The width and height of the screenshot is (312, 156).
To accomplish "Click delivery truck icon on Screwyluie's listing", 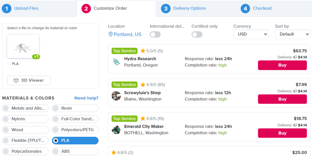I will [x=295, y=91].
